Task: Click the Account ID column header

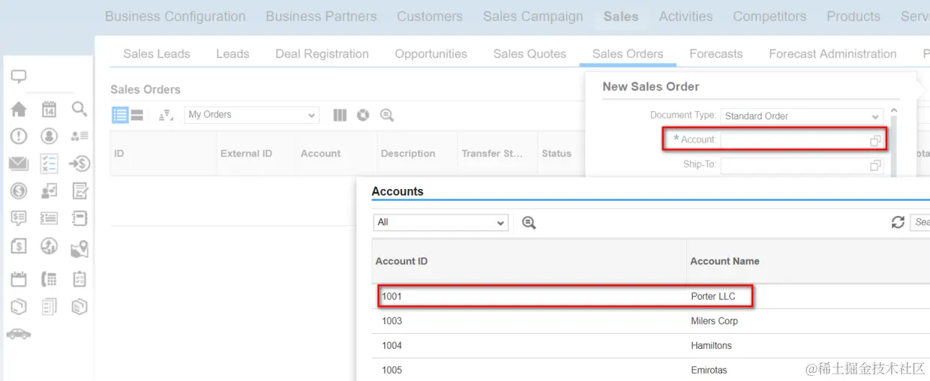Action: 401,261
